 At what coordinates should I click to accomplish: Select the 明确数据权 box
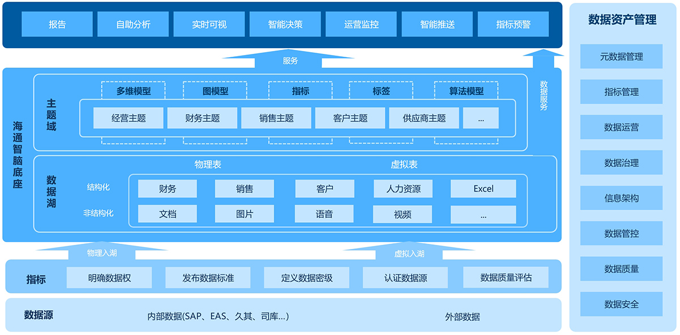pos(109,278)
